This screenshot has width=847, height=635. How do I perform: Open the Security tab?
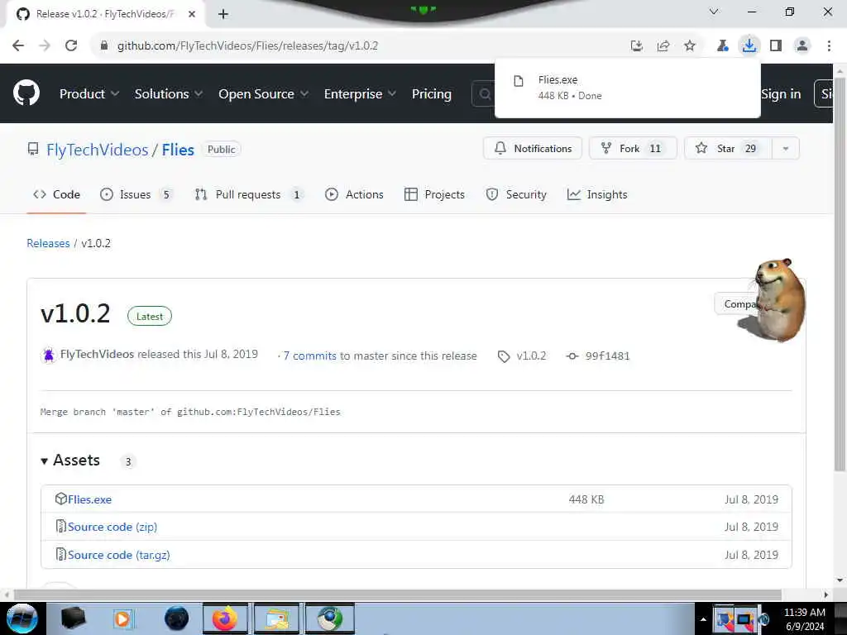(516, 194)
